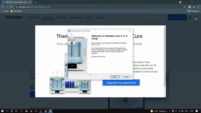
Task: Reload the Ultimaker page
Action: pos(11,7)
